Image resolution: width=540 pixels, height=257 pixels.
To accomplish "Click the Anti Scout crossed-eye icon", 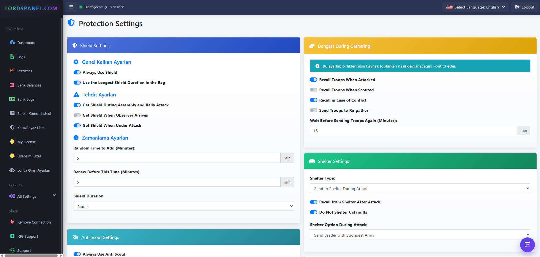I will point(75,237).
